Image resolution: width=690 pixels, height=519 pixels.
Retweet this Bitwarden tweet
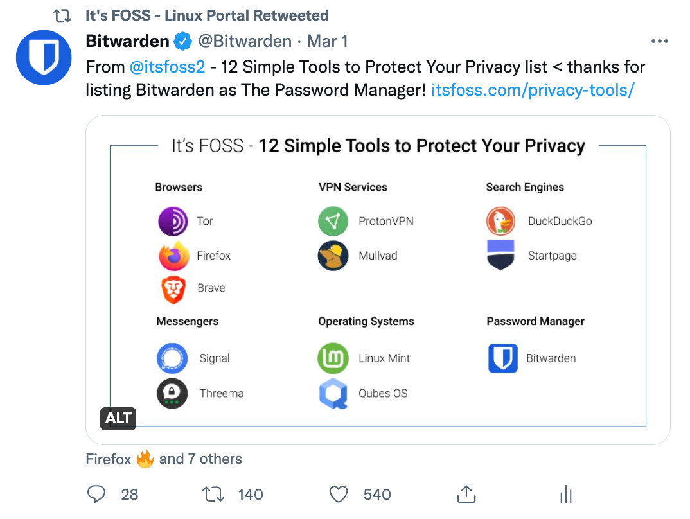[213, 494]
